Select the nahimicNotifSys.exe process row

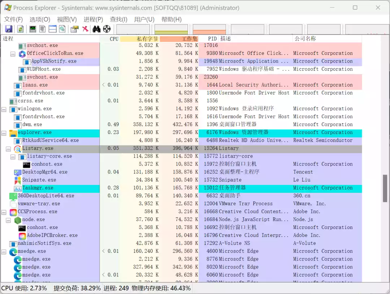(182, 243)
